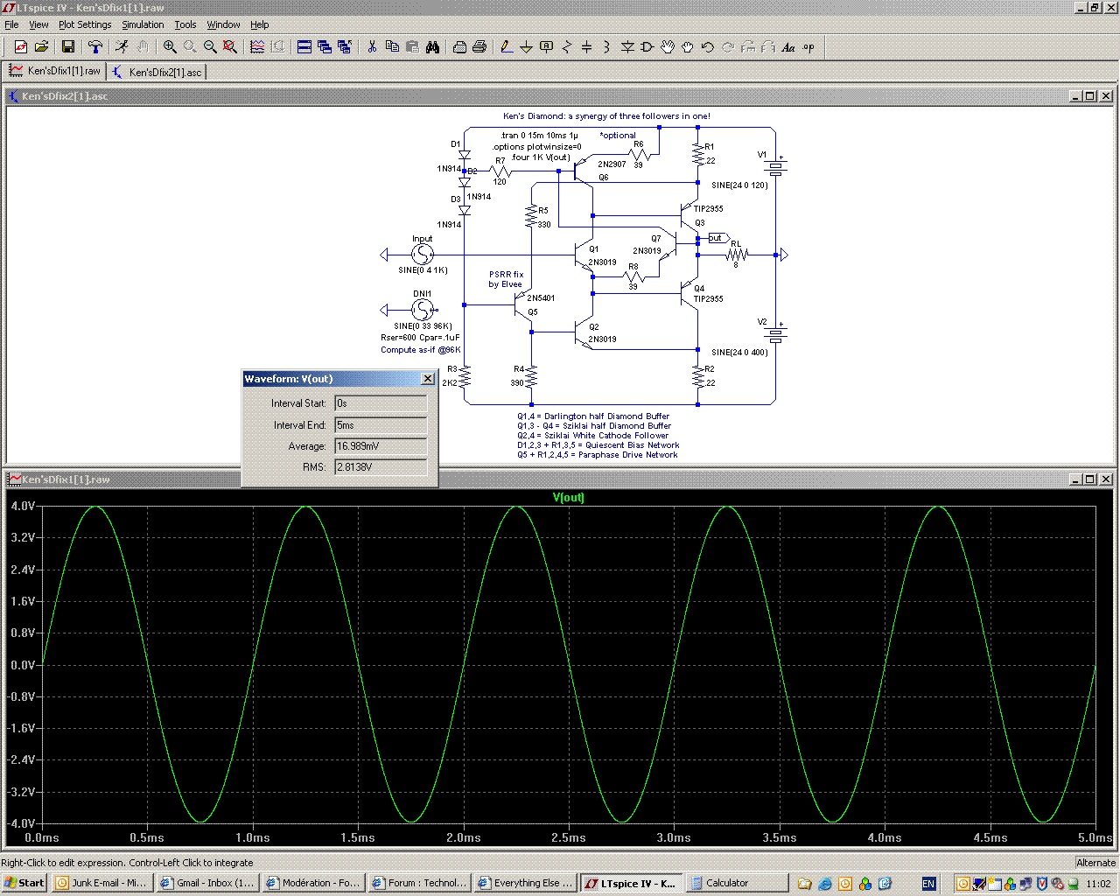Select the Draw Wire pencil tool
Viewport: 1120px width, 896px height.
pos(507,47)
